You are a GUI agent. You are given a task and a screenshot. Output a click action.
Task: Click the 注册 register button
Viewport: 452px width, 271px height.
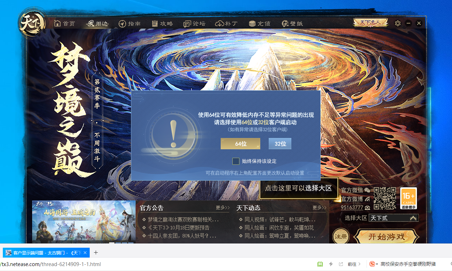pos(341,236)
